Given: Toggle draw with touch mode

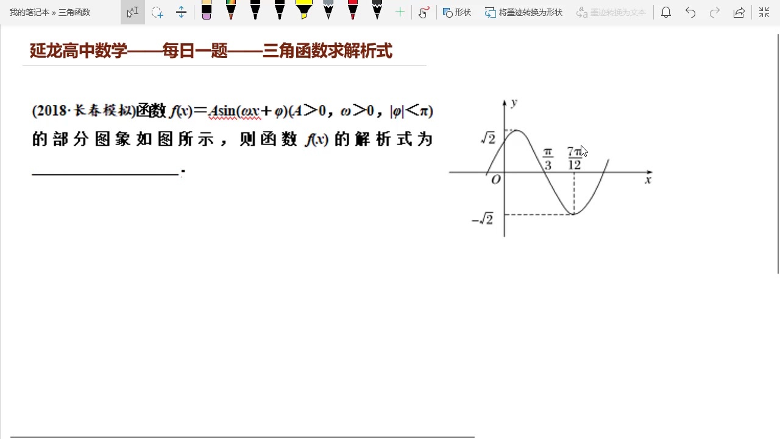Looking at the screenshot, I should coord(424,12).
